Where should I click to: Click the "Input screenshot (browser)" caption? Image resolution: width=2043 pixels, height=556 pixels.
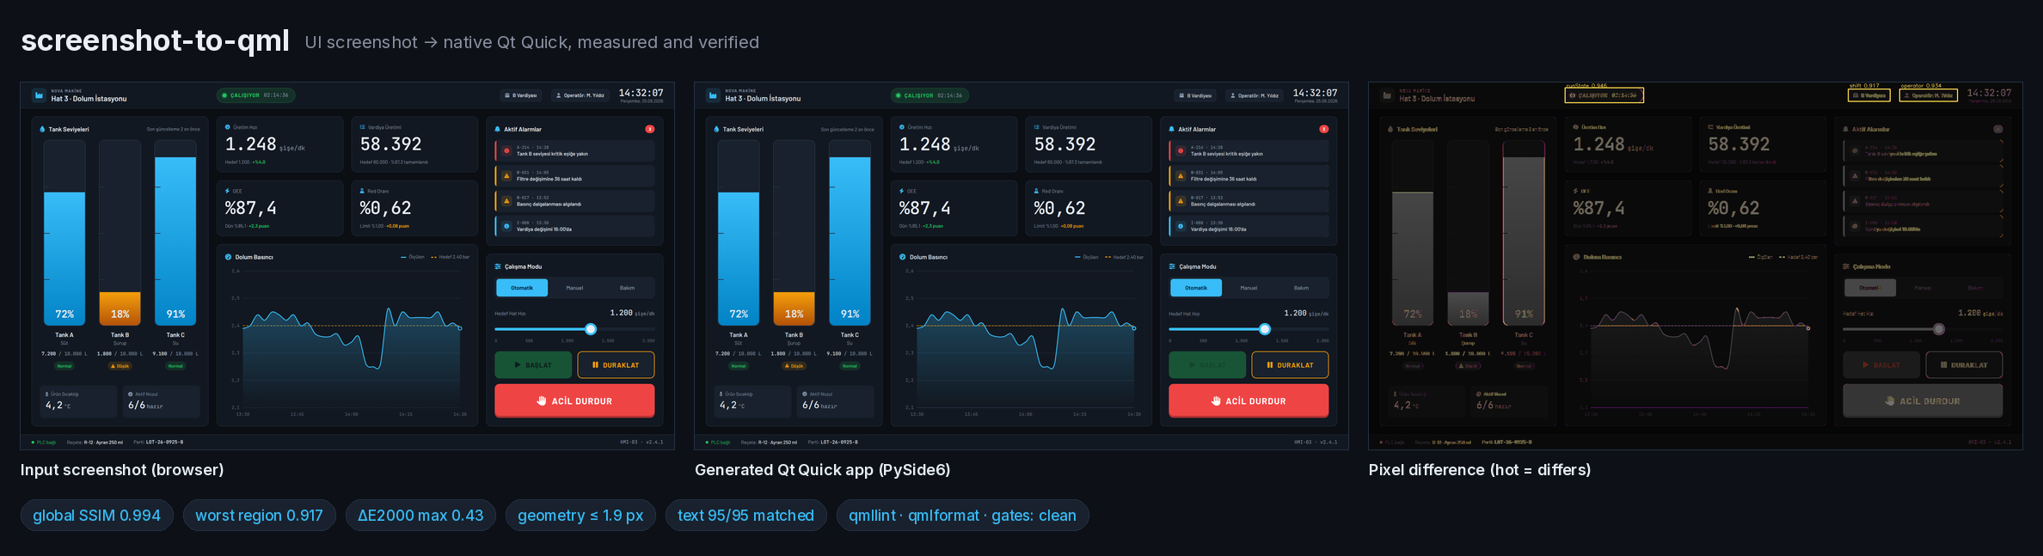[122, 470]
